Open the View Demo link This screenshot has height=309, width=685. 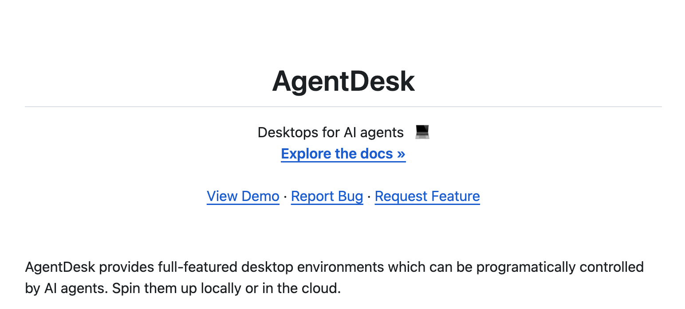point(243,196)
